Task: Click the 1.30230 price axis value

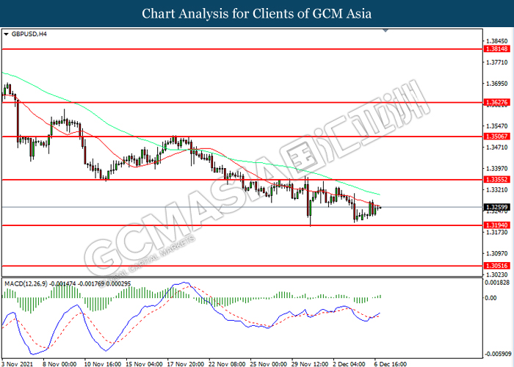Action: coord(497,275)
